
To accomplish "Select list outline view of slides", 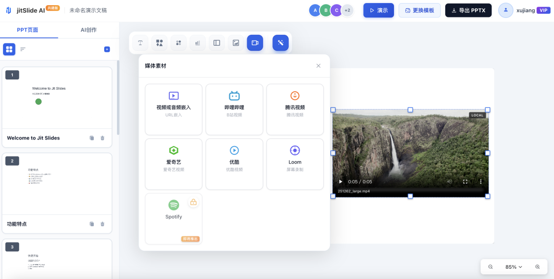I will pos(23,49).
